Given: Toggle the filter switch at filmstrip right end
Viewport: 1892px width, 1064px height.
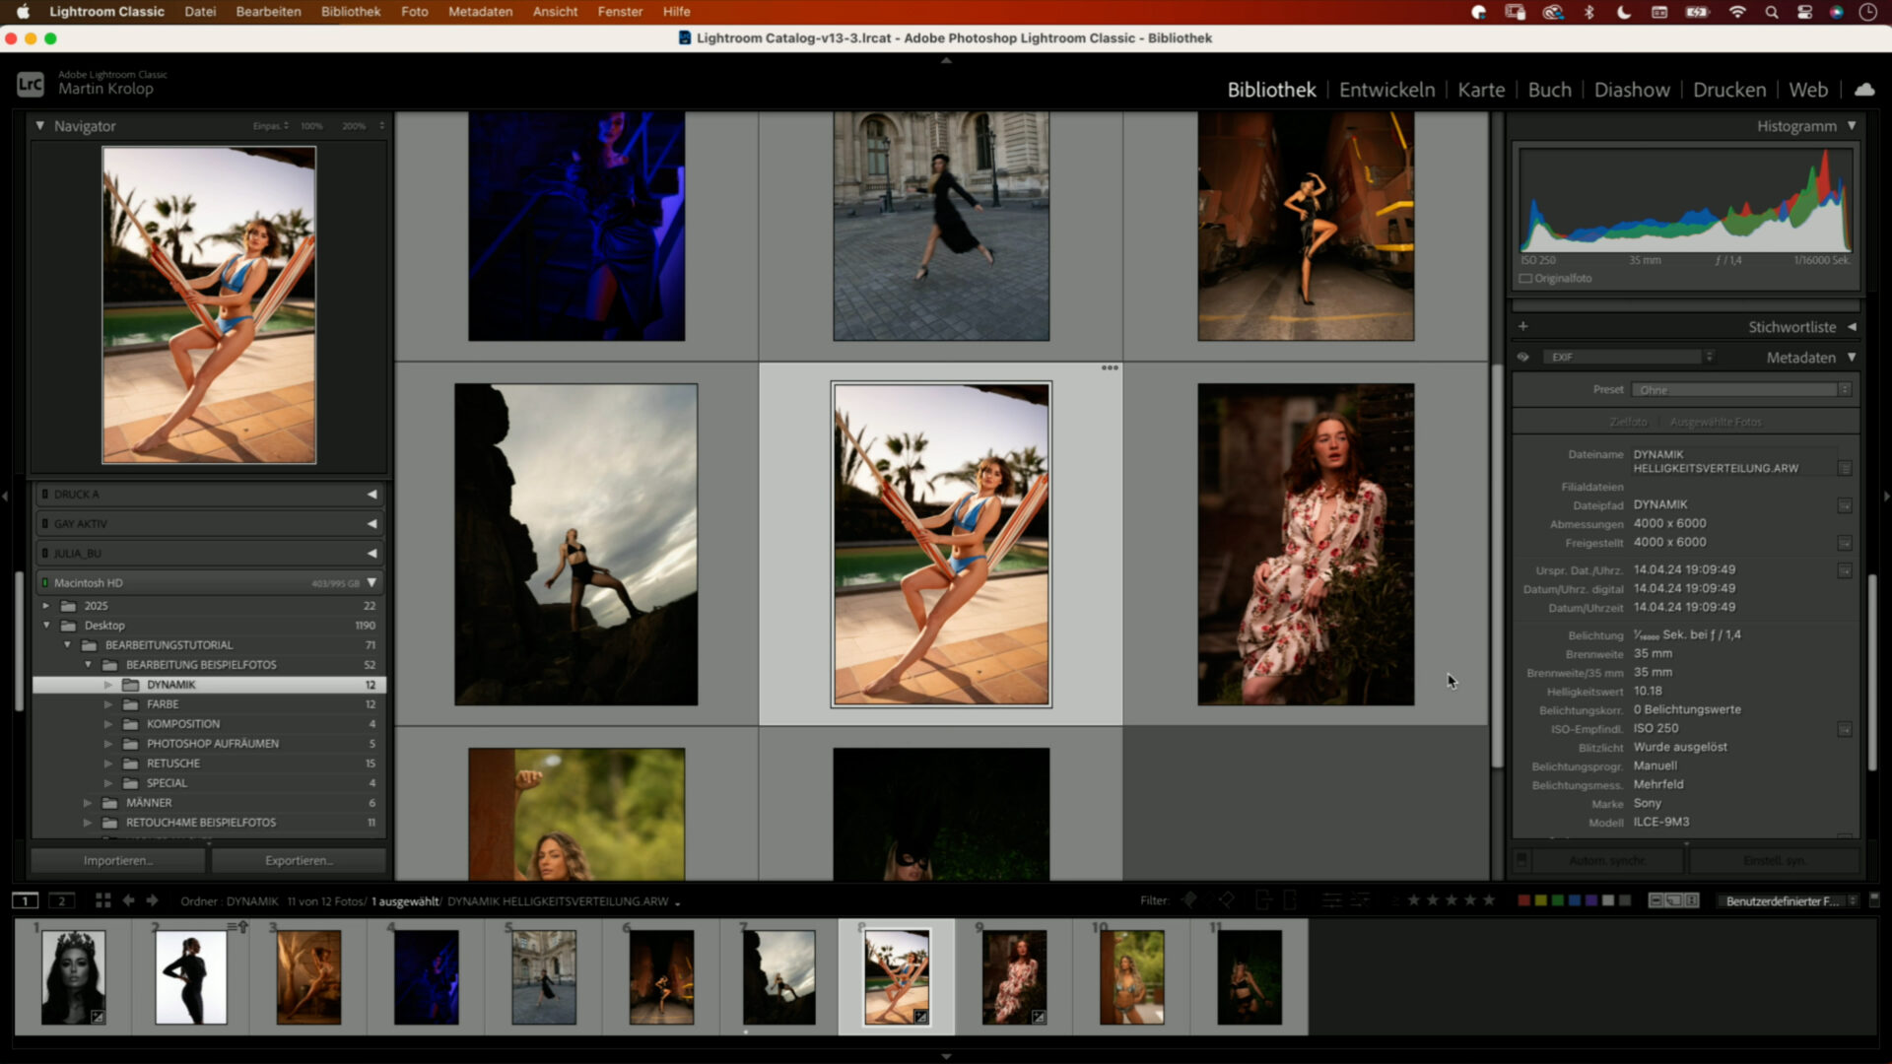Looking at the screenshot, I should click(1874, 899).
